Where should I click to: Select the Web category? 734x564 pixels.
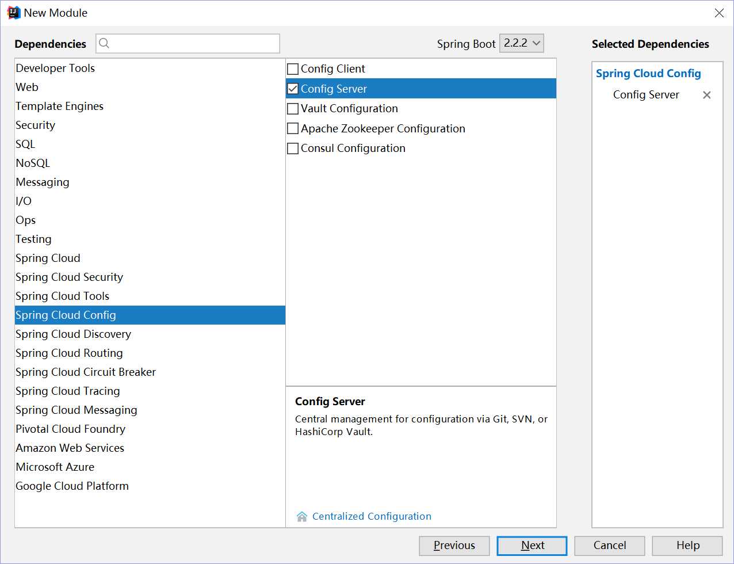150,87
